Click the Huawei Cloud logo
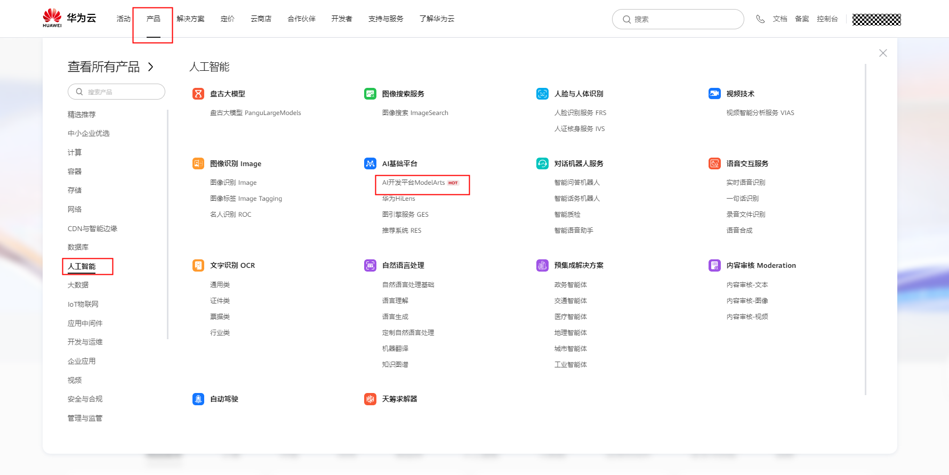 click(x=69, y=18)
